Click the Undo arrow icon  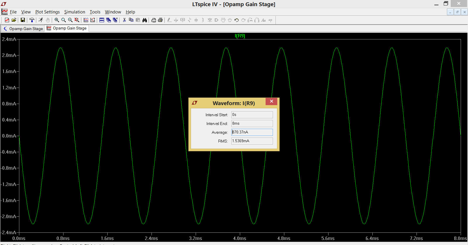237,20
